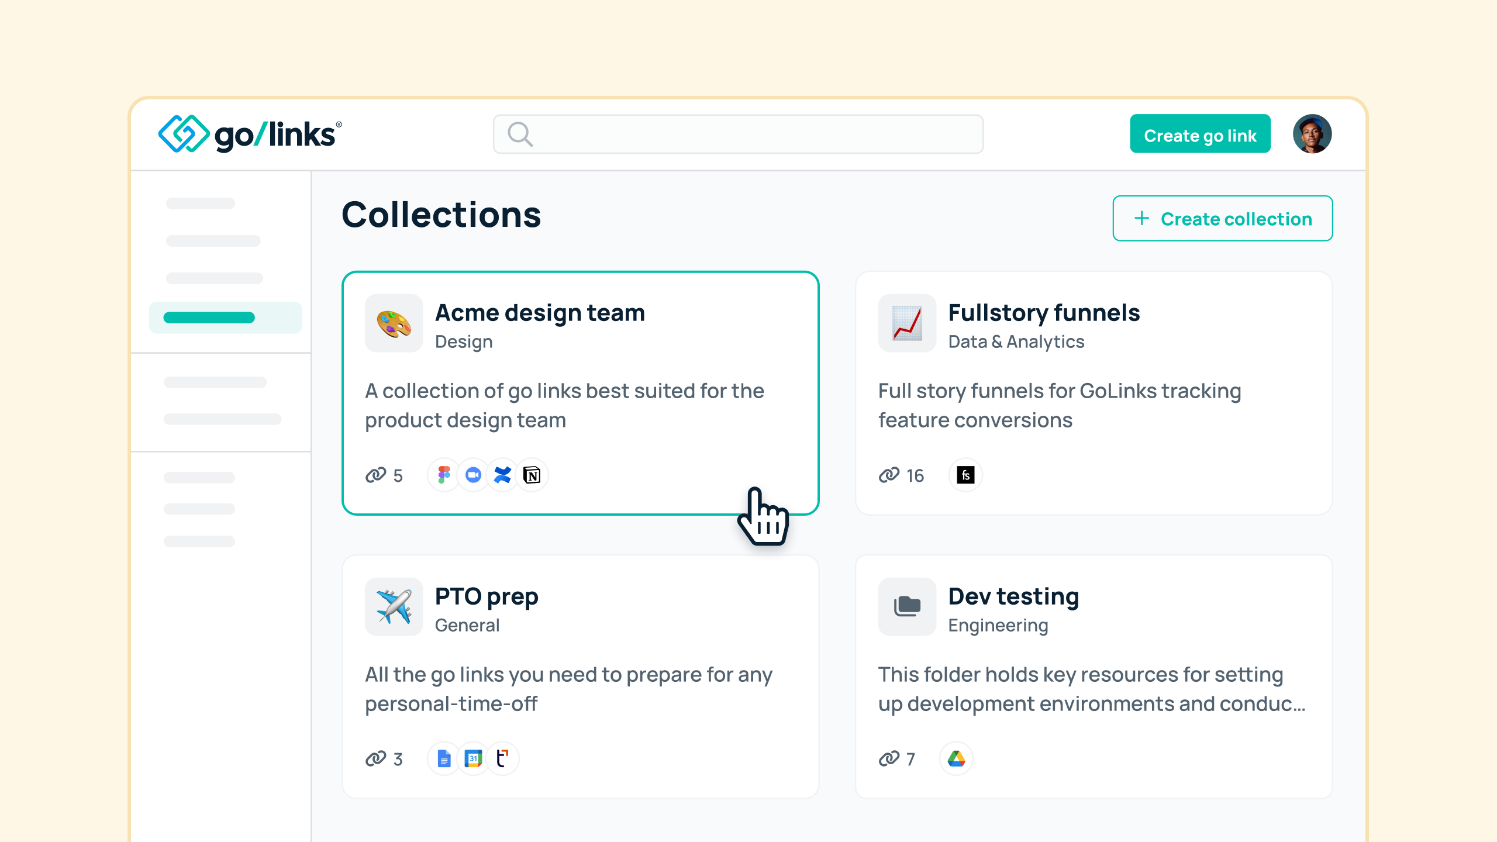Select the Google Calendar icon on PTO prep
The height and width of the screenshot is (842, 1497).
(473, 758)
